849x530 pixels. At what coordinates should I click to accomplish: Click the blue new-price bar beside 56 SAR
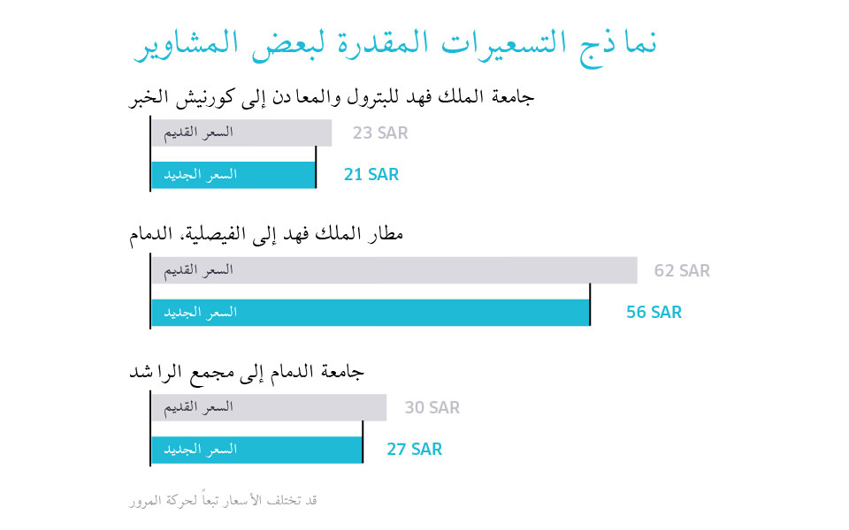click(370, 313)
